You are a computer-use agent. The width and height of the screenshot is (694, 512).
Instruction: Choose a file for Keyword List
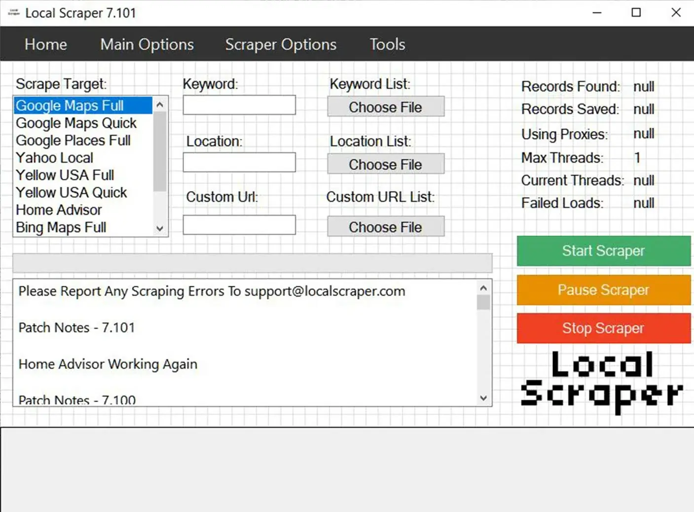(386, 106)
